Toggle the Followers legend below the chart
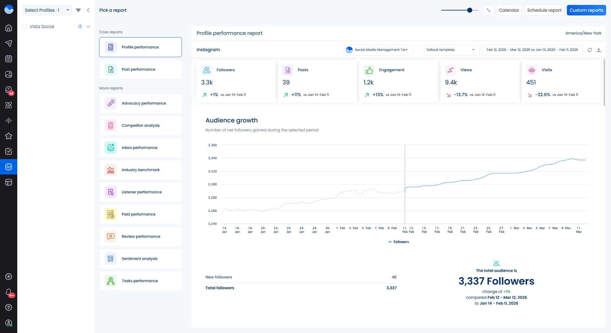This screenshot has height=333, width=611. click(398, 242)
